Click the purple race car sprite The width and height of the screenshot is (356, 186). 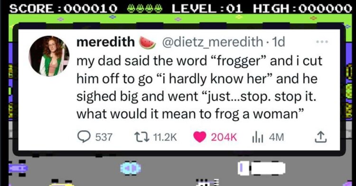tap(18, 168)
